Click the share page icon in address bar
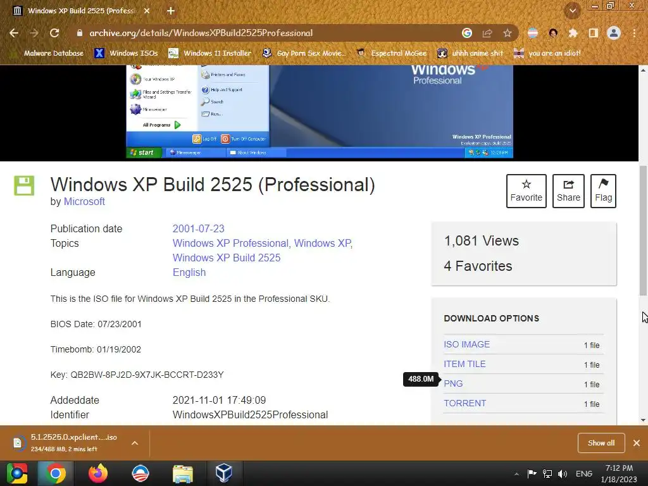Screen dimensions: 648x486 click(x=487, y=33)
